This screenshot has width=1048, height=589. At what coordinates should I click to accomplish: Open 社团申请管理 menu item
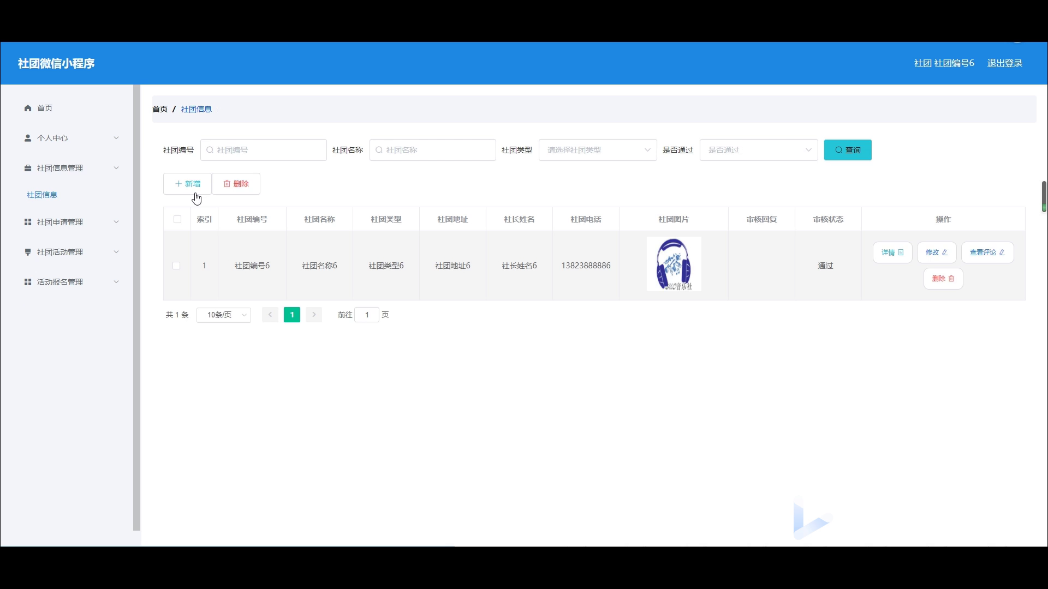(60, 222)
